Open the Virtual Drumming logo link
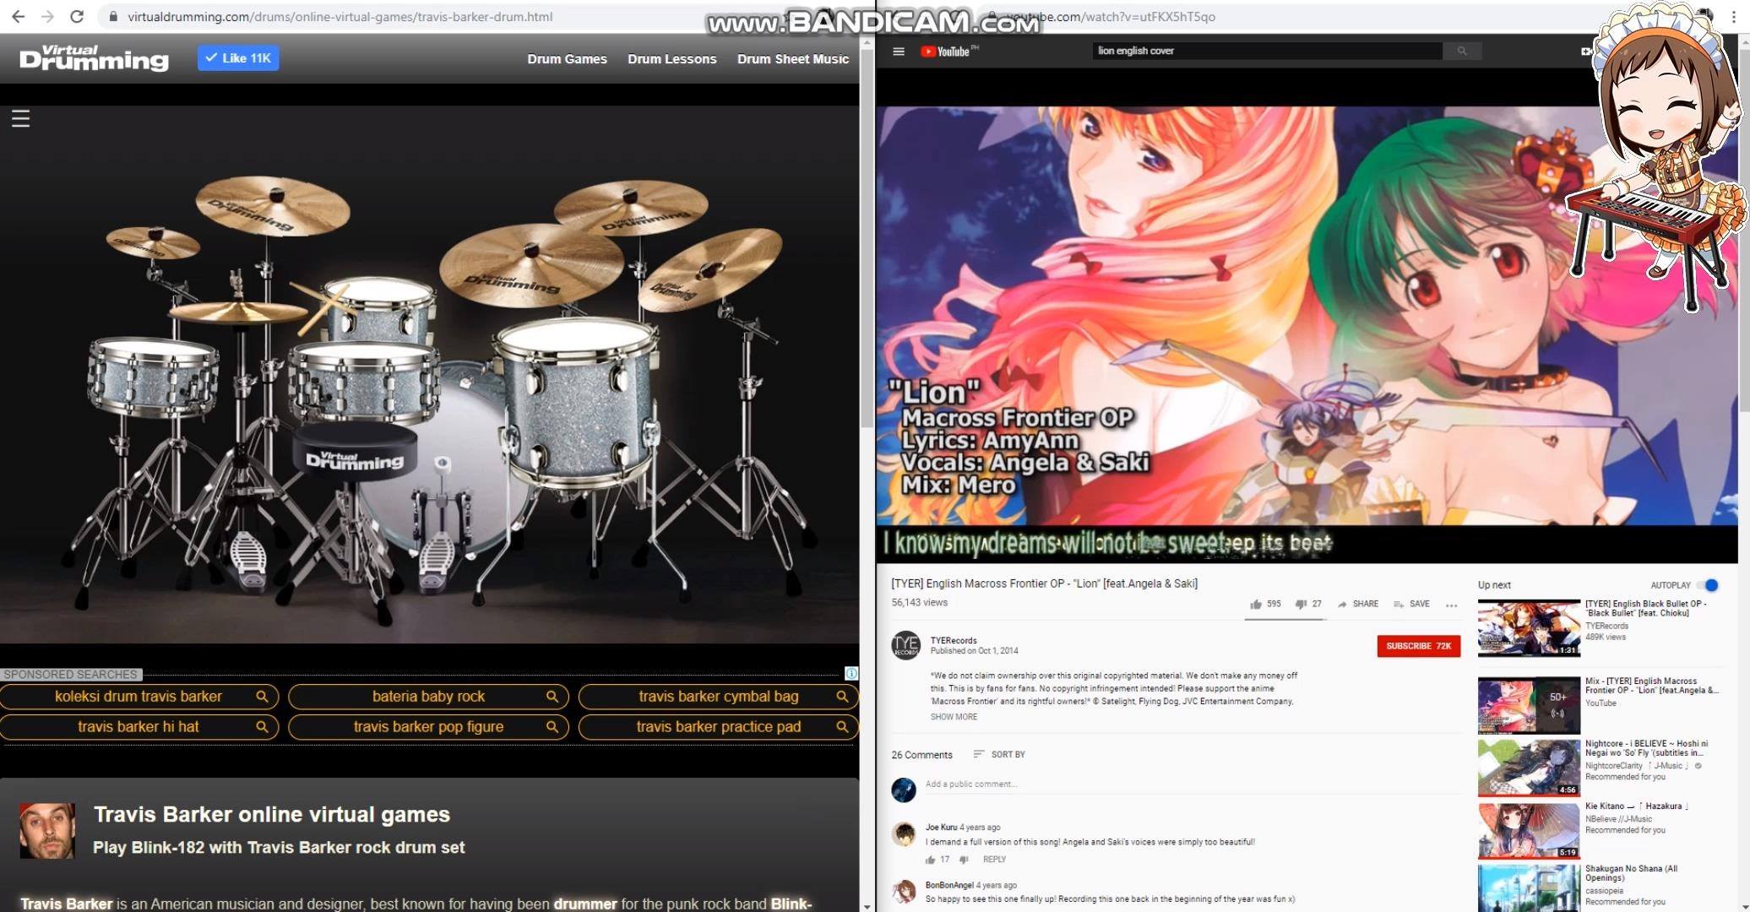Viewport: 1750px width, 912px height. pyautogui.click(x=94, y=57)
